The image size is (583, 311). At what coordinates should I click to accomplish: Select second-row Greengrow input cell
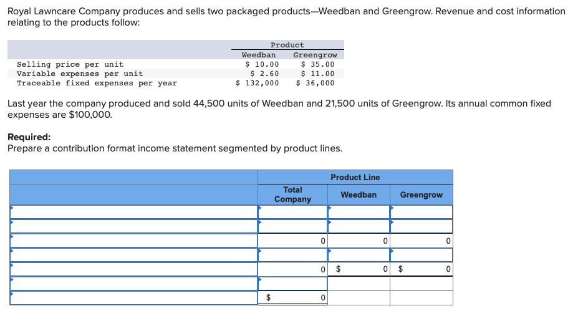tap(422, 226)
